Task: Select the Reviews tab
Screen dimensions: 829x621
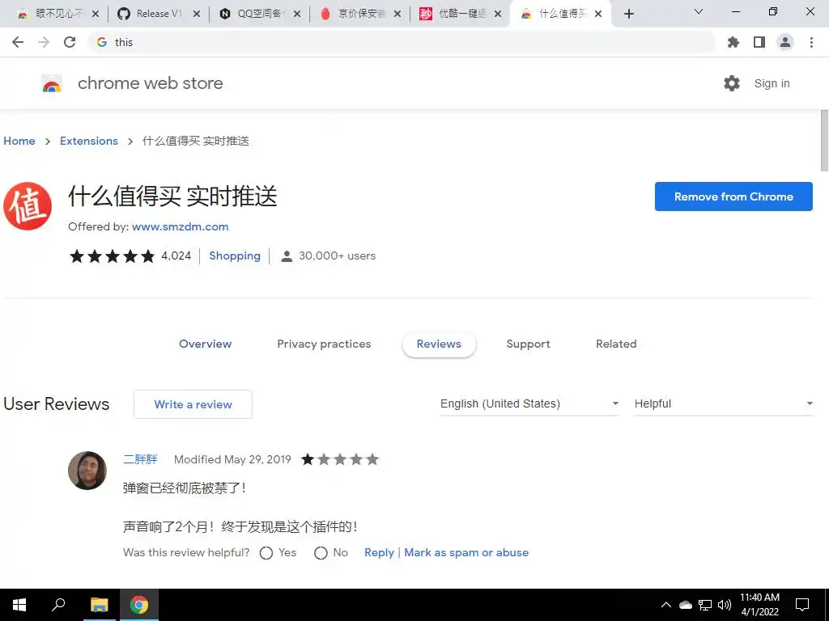Action: [x=439, y=344]
